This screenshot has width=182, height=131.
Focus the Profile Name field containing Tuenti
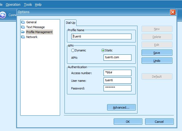click(x=101, y=36)
